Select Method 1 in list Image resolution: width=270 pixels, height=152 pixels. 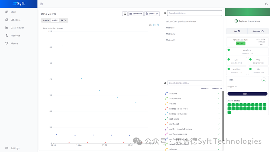pos(171,28)
